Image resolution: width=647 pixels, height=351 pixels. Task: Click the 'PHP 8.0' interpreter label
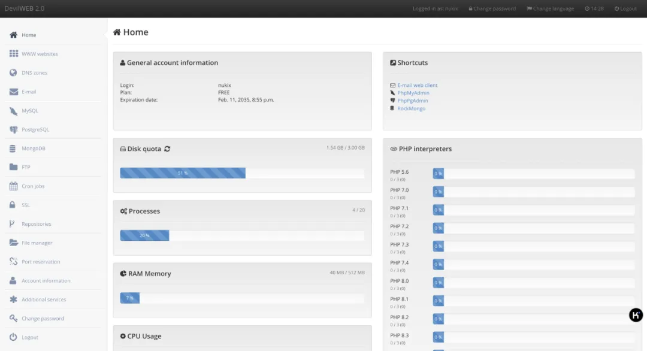tap(399, 281)
